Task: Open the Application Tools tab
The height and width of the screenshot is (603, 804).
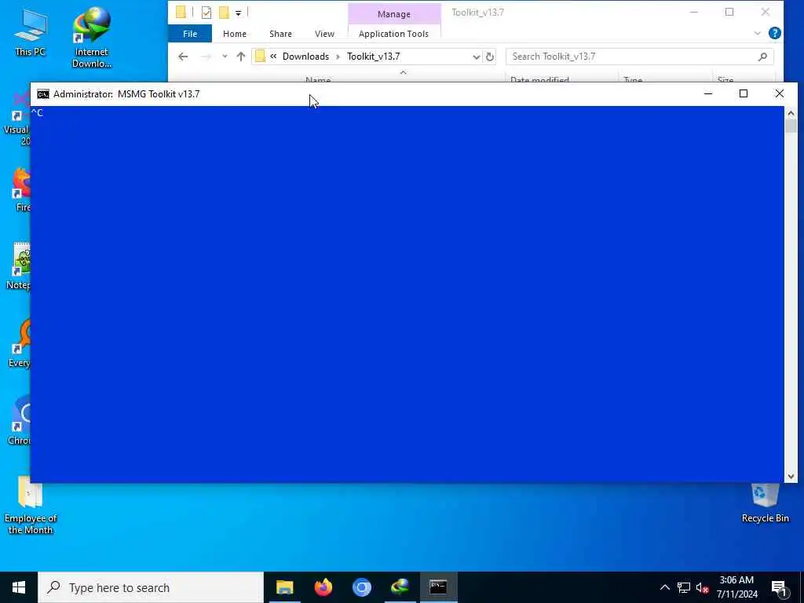Action: pyautogui.click(x=394, y=33)
